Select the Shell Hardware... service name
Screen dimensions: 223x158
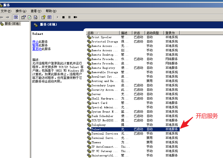click(x=104, y=99)
